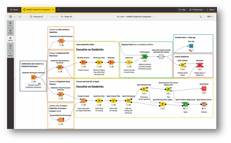This screenshot has height=143, width=231.
Task: Click the 'Import Unity data to a Spark DataFrame' label
Action: click(83, 110)
